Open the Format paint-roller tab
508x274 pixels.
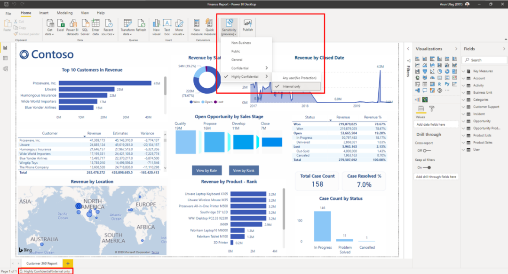tap(432, 108)
